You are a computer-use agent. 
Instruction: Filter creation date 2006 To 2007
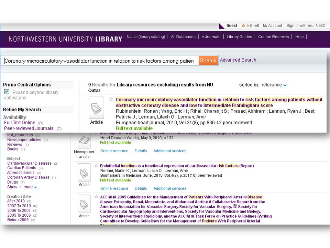(x=19, y=210)
